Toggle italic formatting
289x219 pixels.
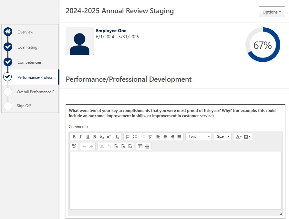pyautogui.click(x=80, y=137)
